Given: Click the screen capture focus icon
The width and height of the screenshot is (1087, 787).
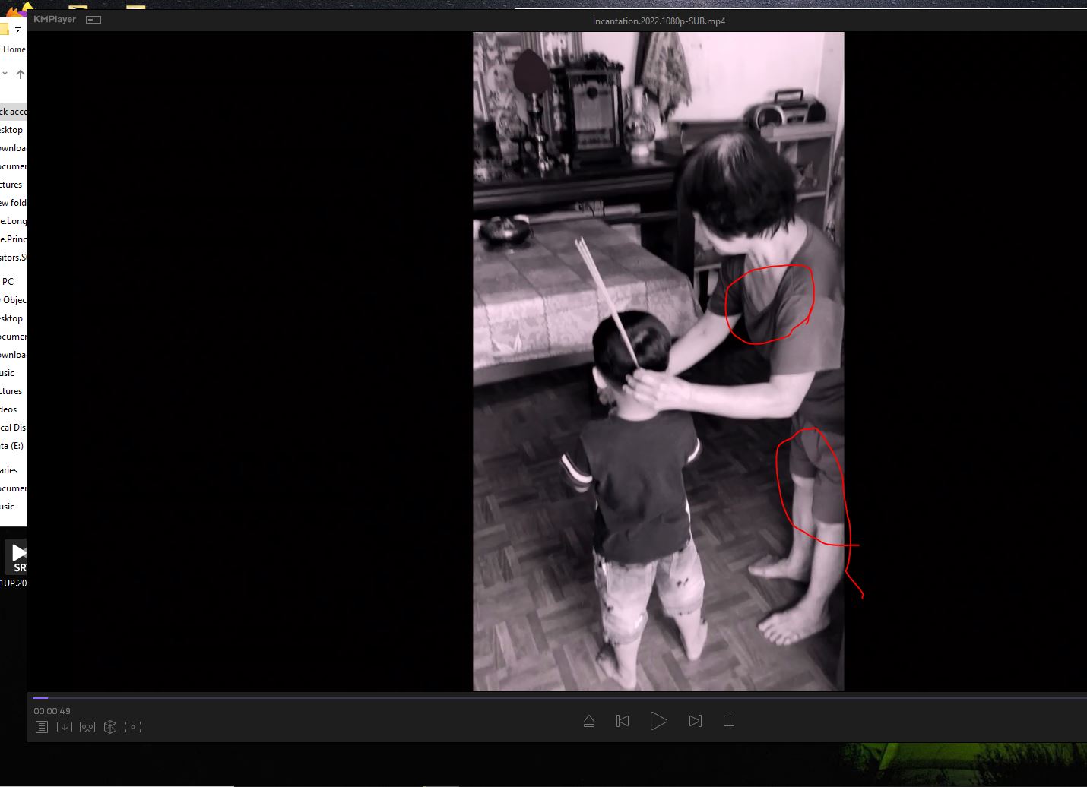Looking at the screenshot, I should (133, 727).
